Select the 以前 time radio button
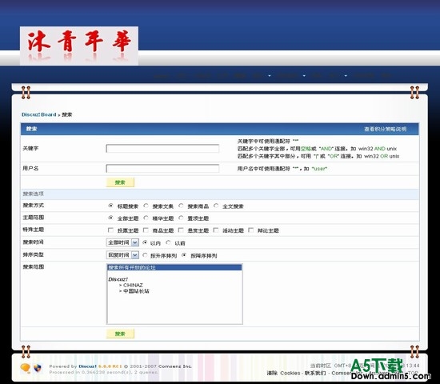 (168, 242)
